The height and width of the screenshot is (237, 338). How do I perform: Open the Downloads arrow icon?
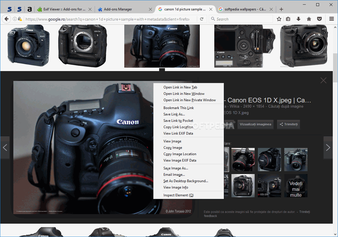[x=298, y=19]
